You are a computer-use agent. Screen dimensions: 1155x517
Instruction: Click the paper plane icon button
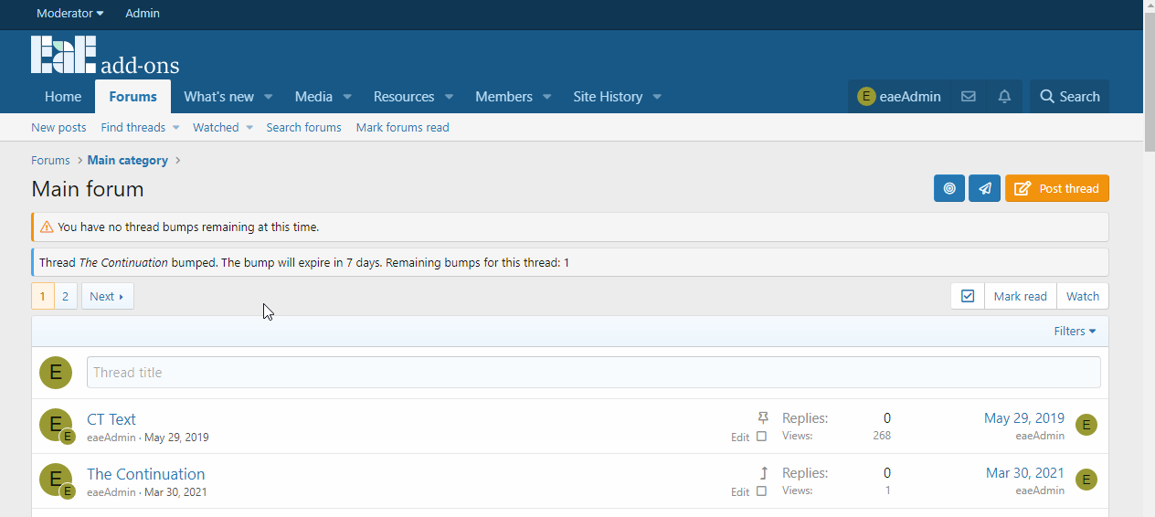point(984,188)
